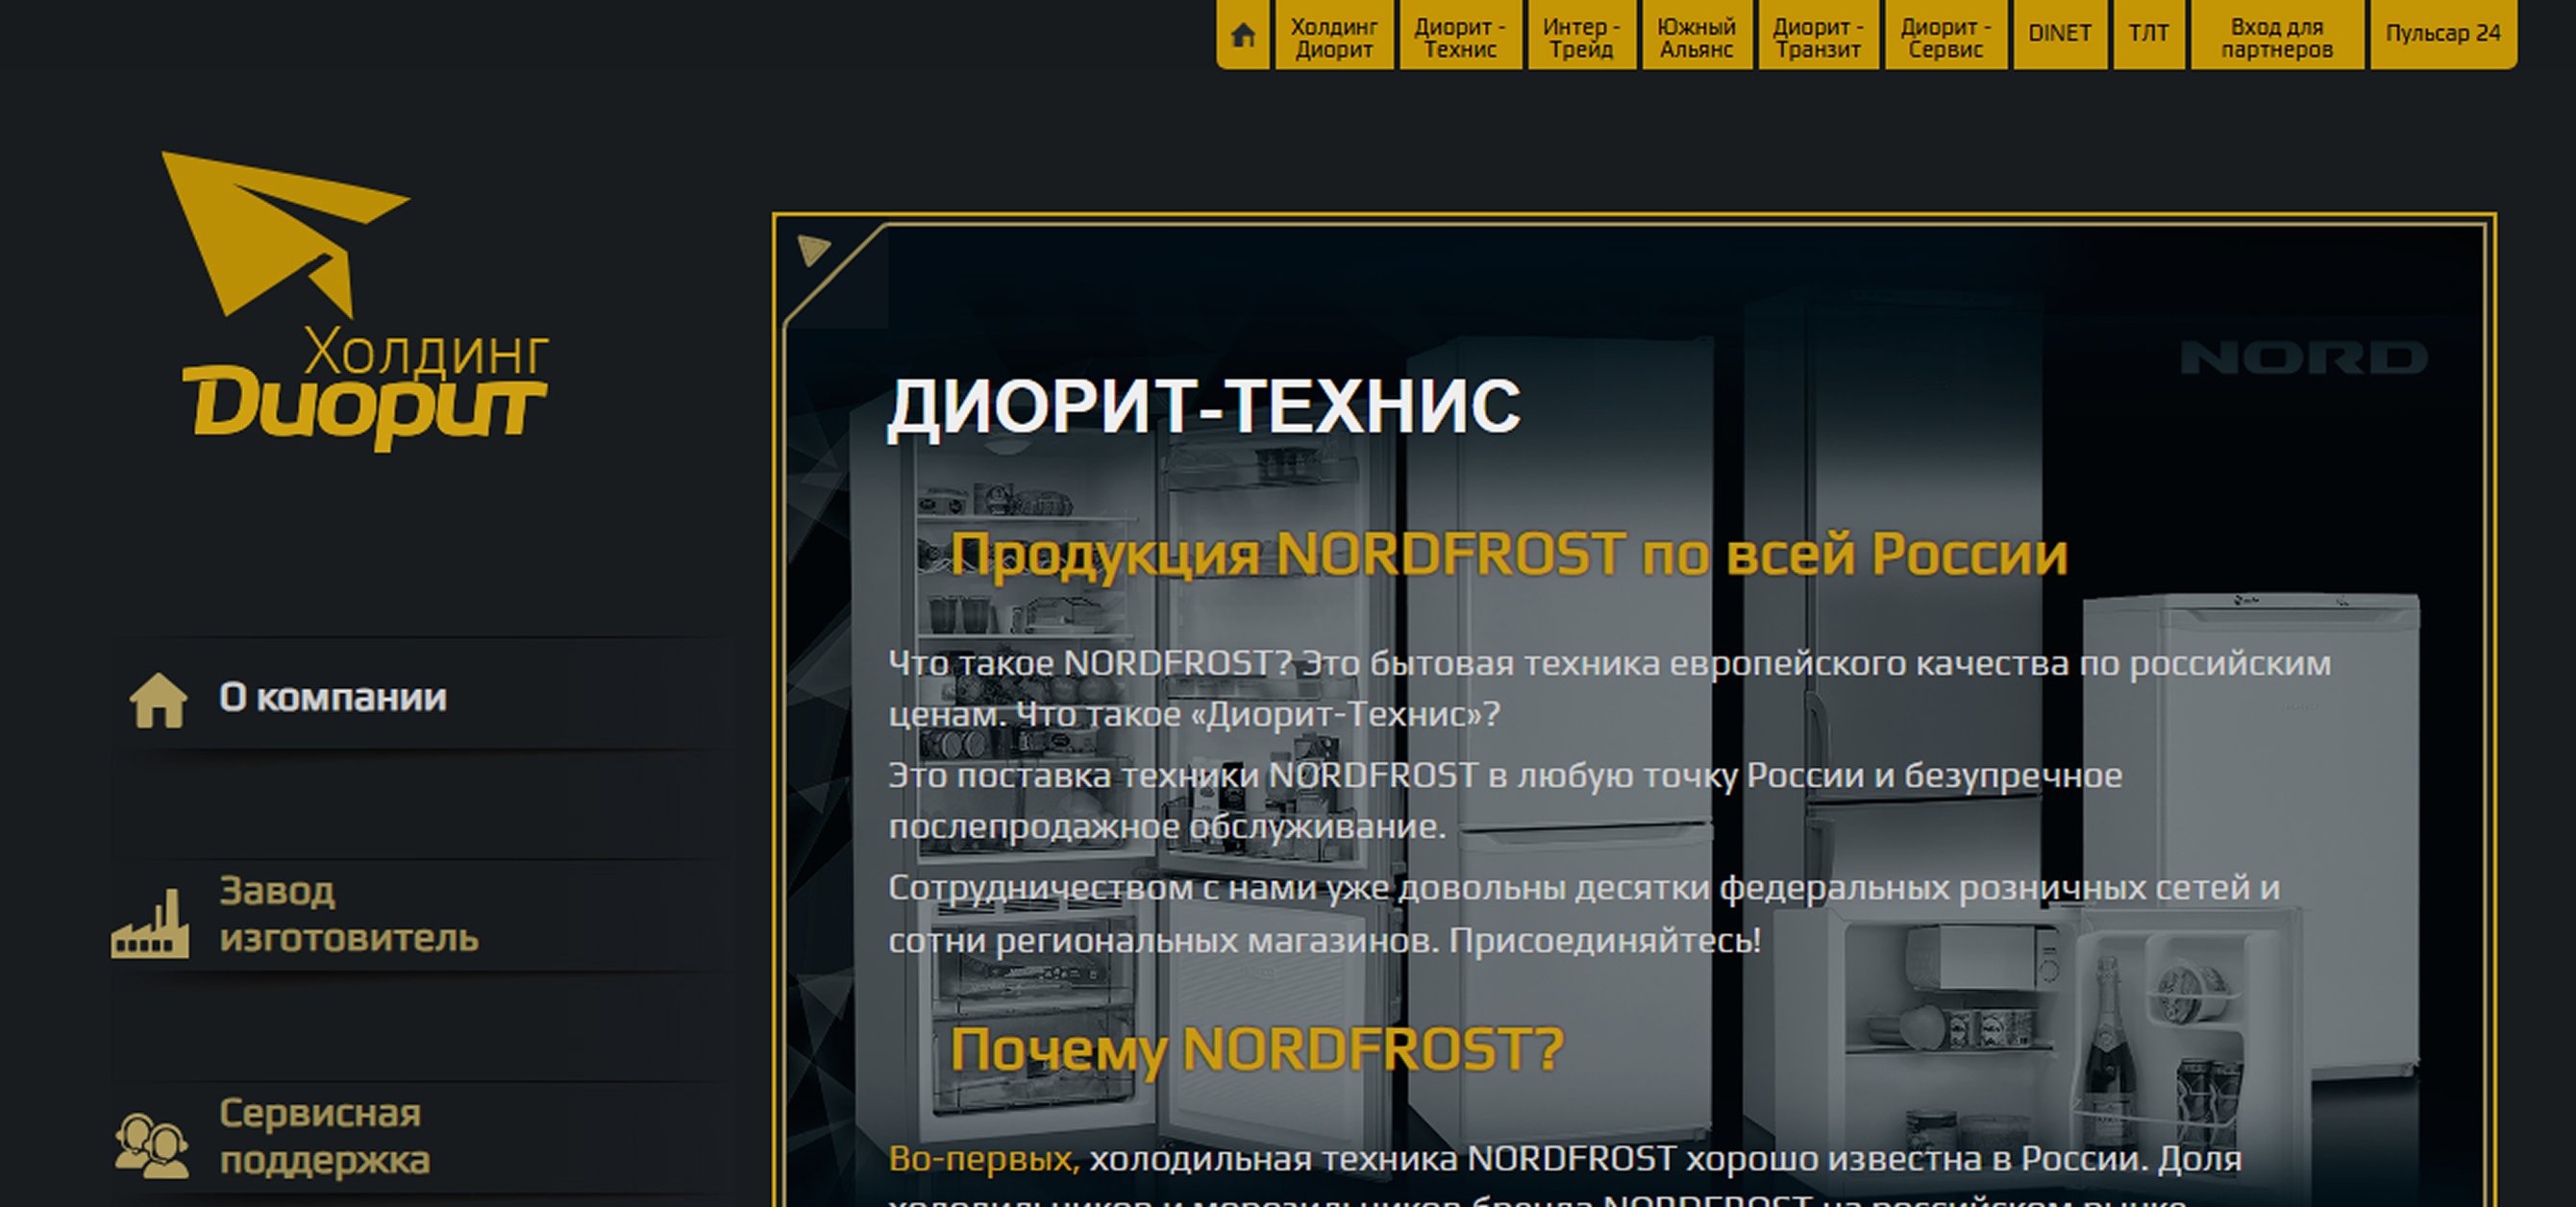
Task: Click the home icon in top navigation
Action: [x=1243, y=36]
